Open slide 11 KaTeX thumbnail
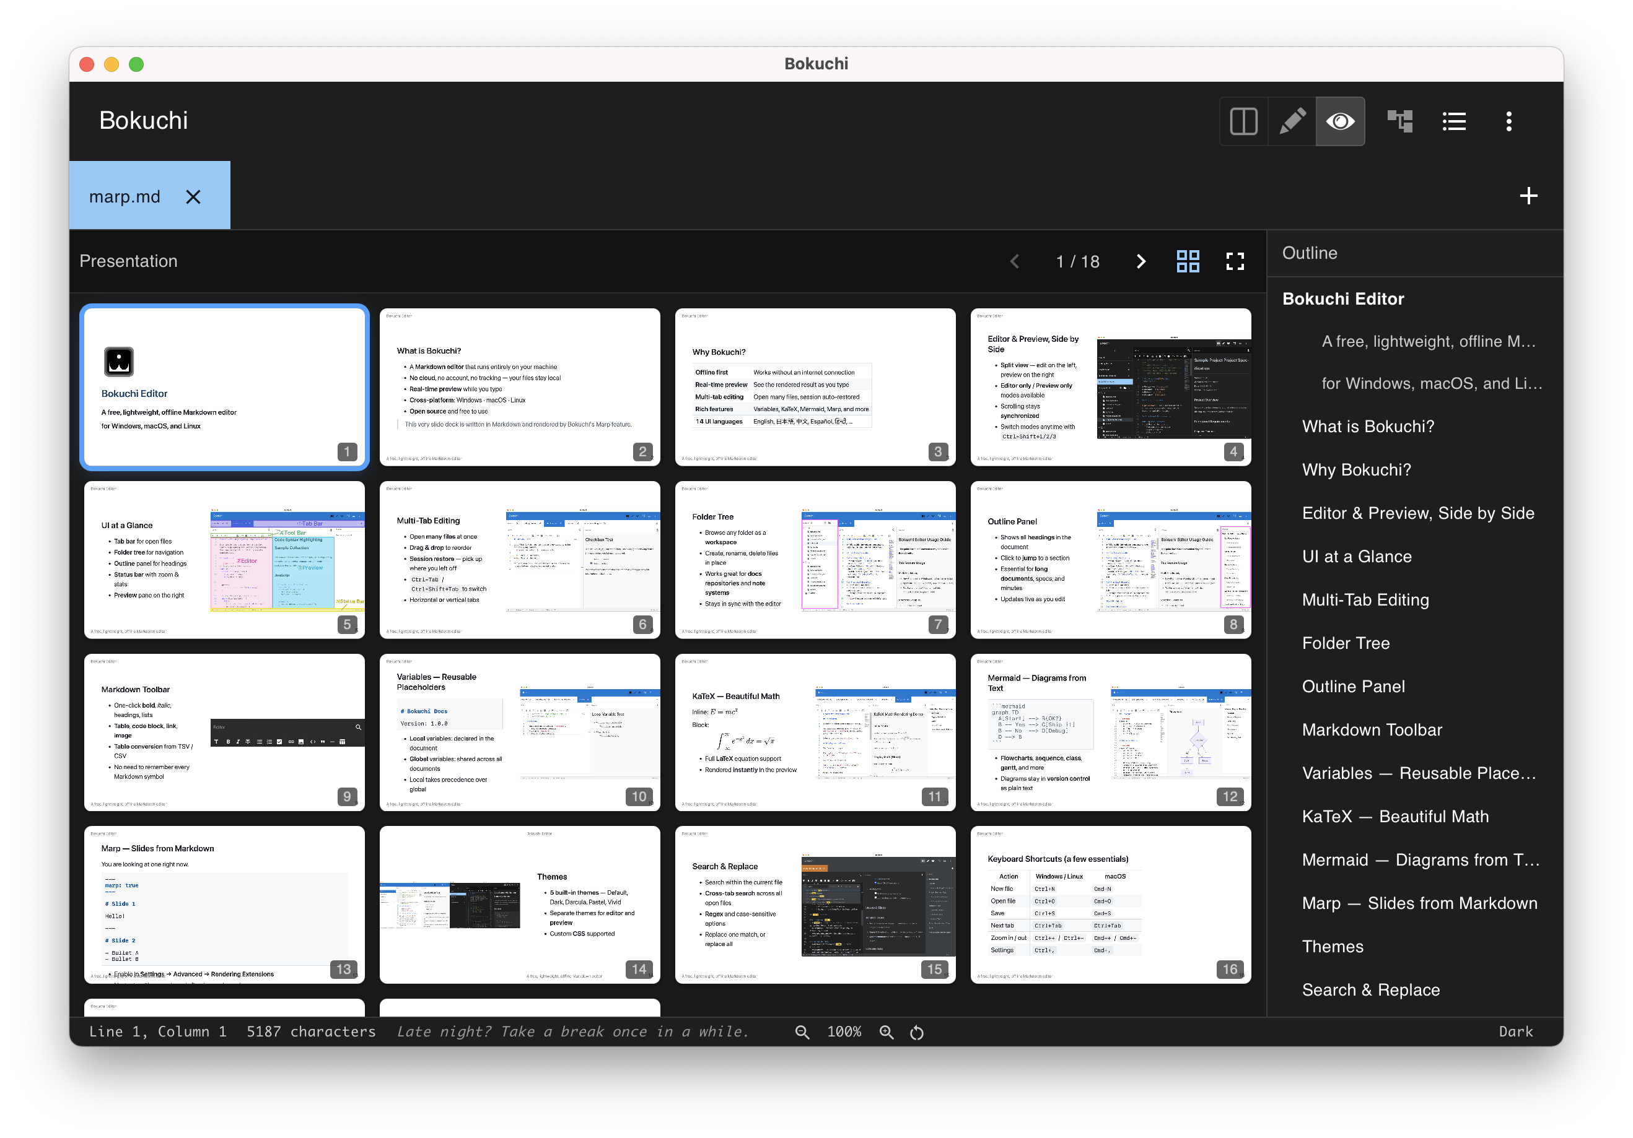This screenshot has height=1138, width=1633. click(x=815, y=733)
